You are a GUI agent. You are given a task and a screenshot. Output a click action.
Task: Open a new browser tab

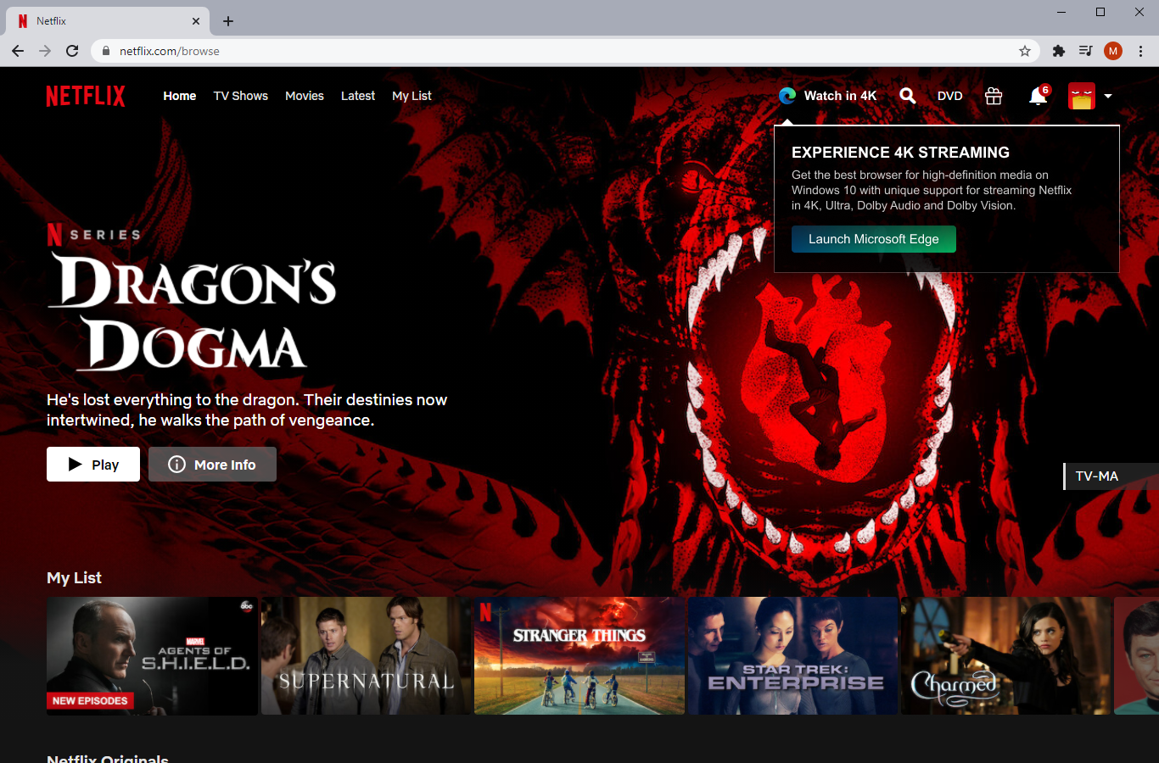(x=228, y=21)
